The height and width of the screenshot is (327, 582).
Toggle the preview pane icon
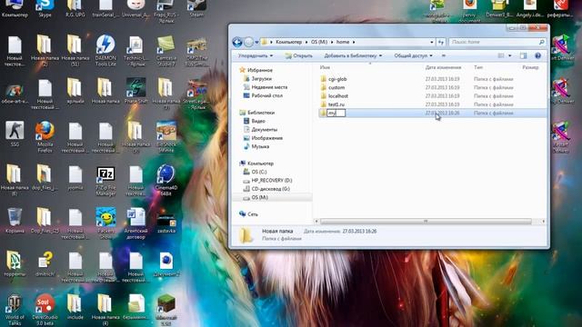click(524, 55)
